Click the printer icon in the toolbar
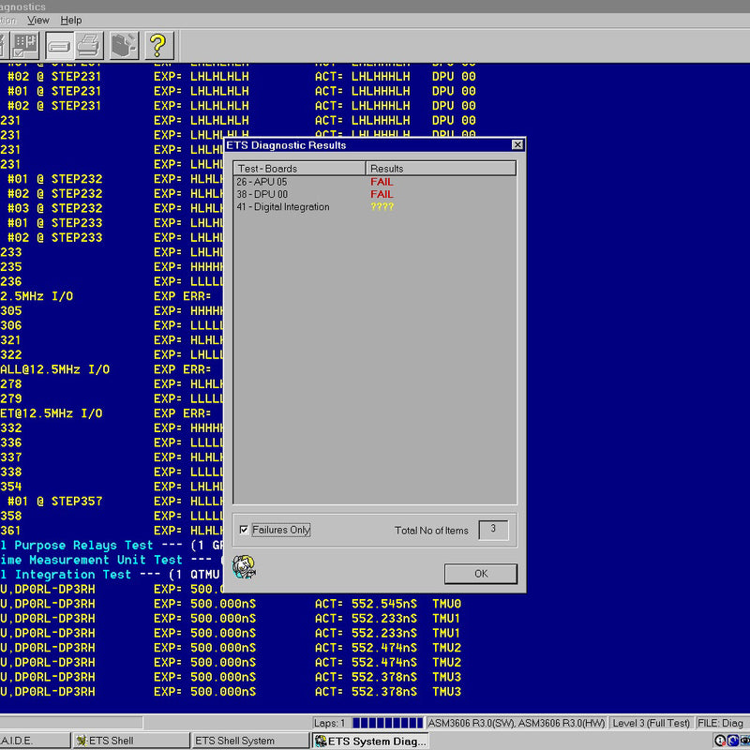This screenshot has height=750, width=750. click(x=89, y=44)
